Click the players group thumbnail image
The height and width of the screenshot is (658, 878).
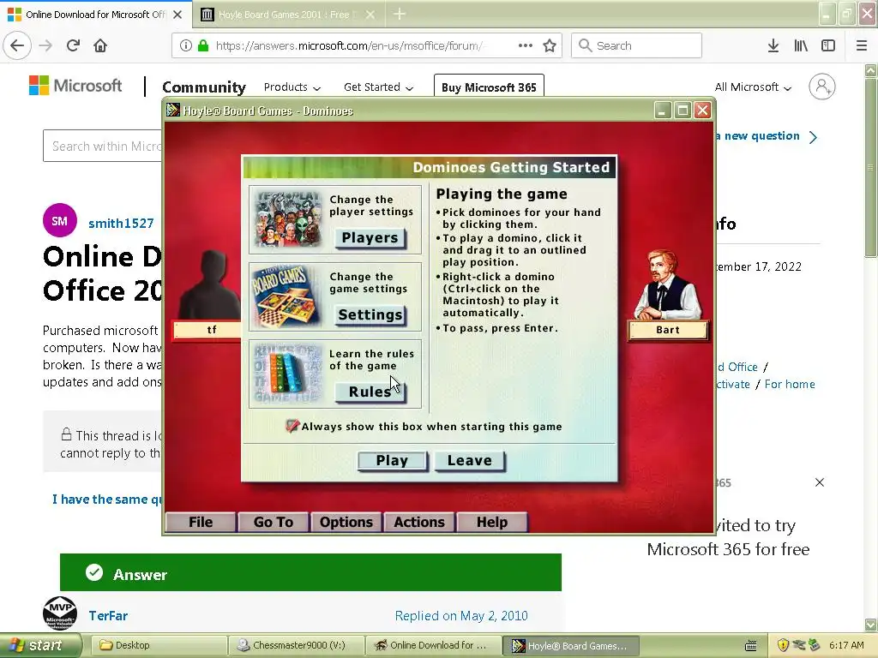pos(288,220)
